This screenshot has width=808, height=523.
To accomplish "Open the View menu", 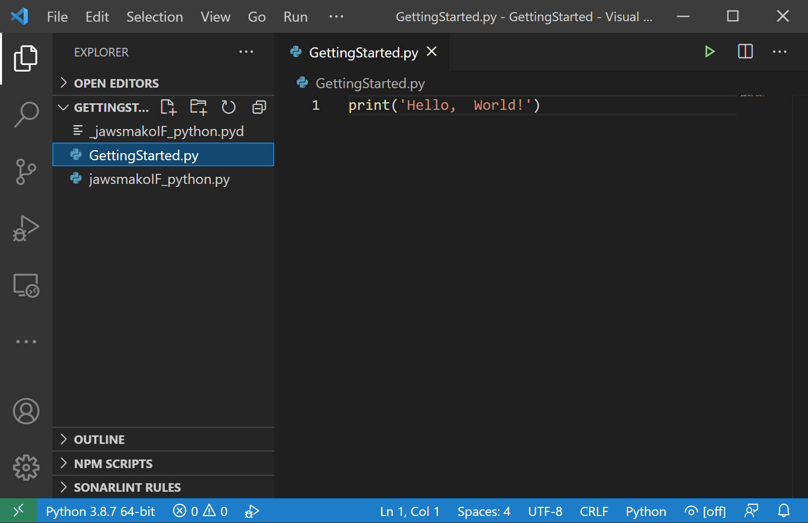I will [x=215, y=17].
